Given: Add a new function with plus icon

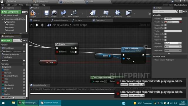Looking at the screenshot, I should pyautogui.click(x=24, y=51).
